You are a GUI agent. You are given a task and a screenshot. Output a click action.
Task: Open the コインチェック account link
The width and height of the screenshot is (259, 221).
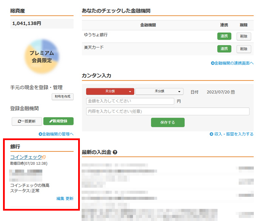tap(26, 157)
